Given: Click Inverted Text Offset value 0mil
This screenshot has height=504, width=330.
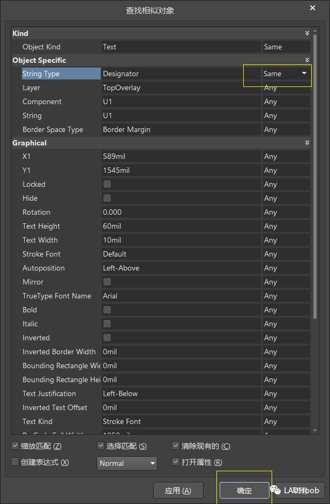Looking at the screenshot, I should pos(181,407).
